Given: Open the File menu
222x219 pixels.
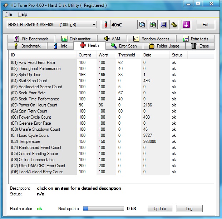Looking at the screenshot, I should pos(9,14).
